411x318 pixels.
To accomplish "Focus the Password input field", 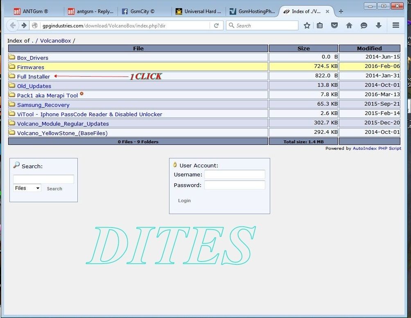I will [235, 185].
